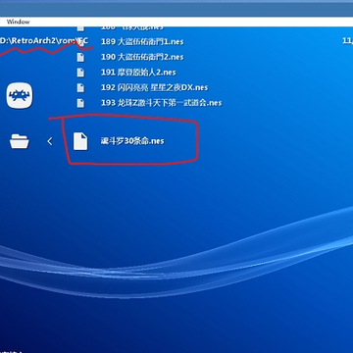
Task: Select entry 193 龙珠Z激斗天下第一武道会.nes
Action: pyautogui.click(x=162, y=103)
